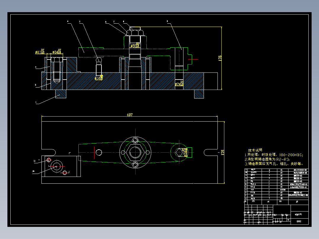Select the ø32 fit dimension on the central bolt

(135, 46)
